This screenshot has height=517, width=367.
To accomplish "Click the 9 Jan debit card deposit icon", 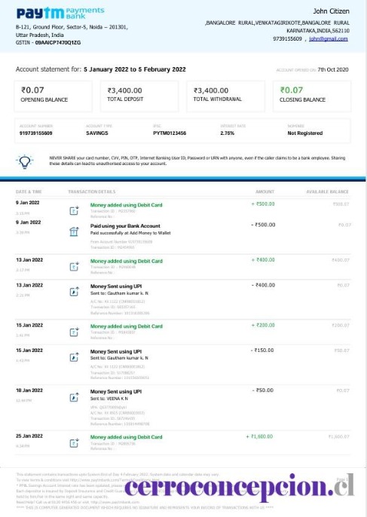I will (x=74, y=210).
